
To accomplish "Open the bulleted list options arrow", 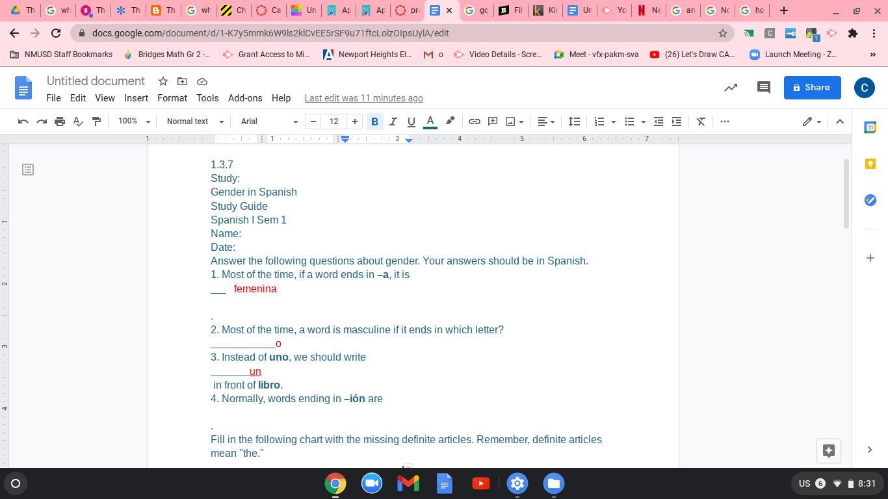I will (x=643, y=122).
